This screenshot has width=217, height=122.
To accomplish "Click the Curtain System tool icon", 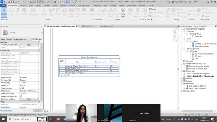I will (71, 10).
